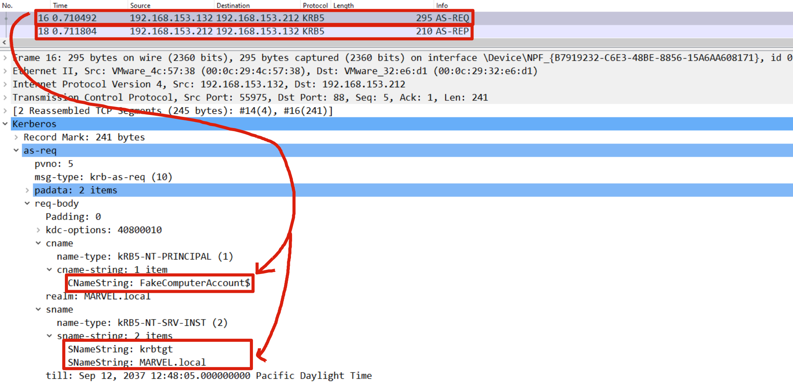Image resolution: width=793 pixels, height=384 pixels.
Task: Select CNameString FakeComputerAccount$ field
Action: tap(159, 283)
